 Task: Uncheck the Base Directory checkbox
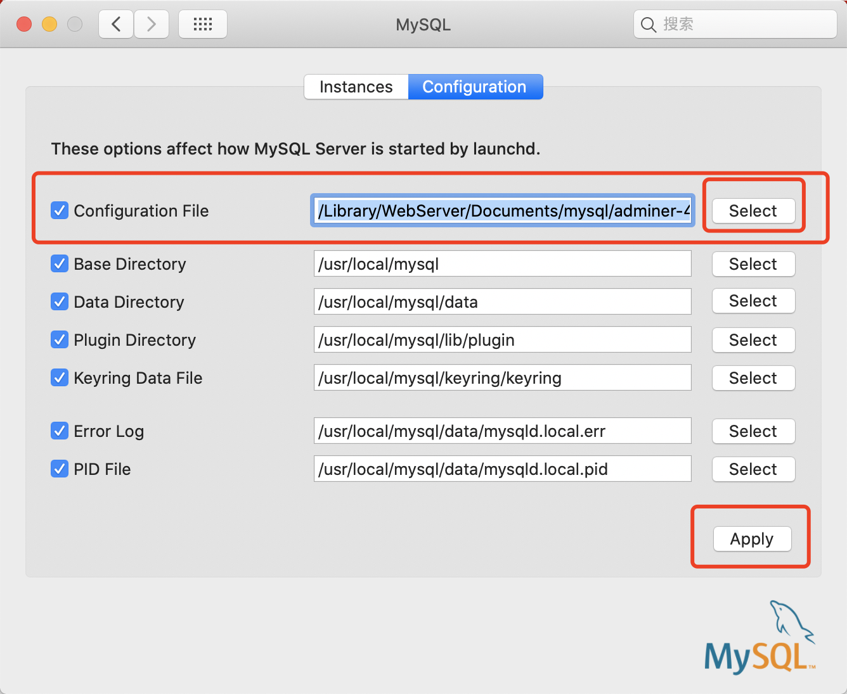coord(60,263)
